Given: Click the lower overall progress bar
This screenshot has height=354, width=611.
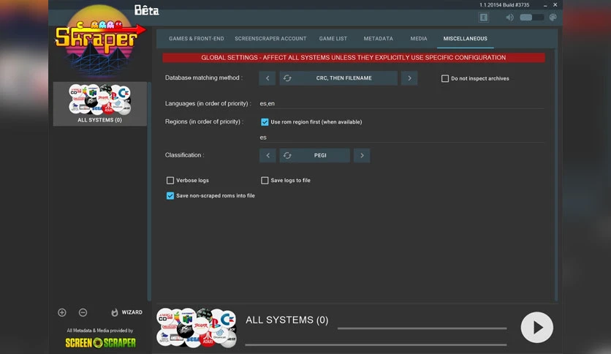Looking at the screenshot, I should (376, 344).
